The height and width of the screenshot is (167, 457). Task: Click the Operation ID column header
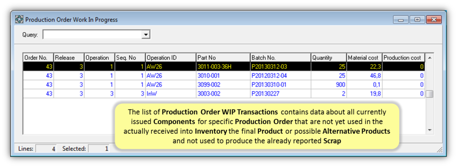pos(171,58)
